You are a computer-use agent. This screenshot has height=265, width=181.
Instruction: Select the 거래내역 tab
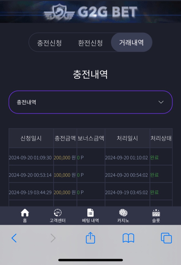[132, 42]
